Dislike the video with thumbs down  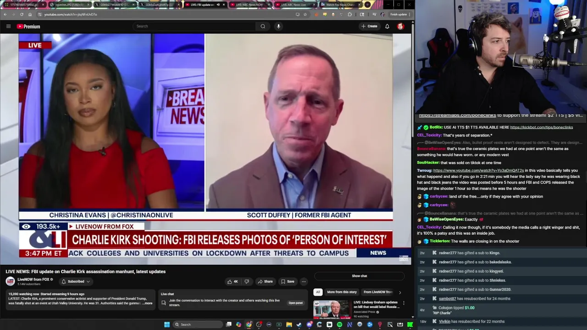pos(247,281)
